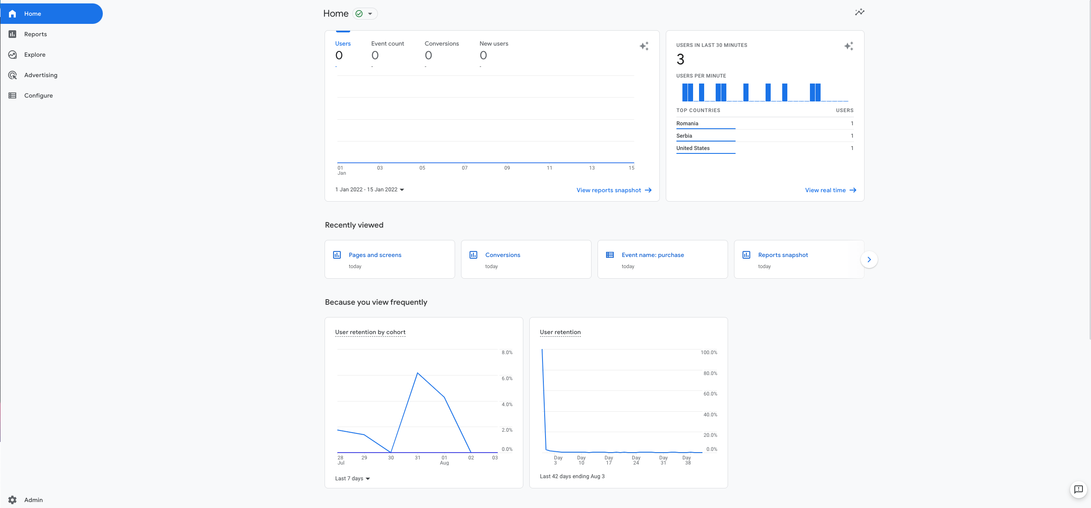Click the Explore compass icon
Image resolution: width=1091 pixels, height=508 pixels.
[x=12, y=55]
